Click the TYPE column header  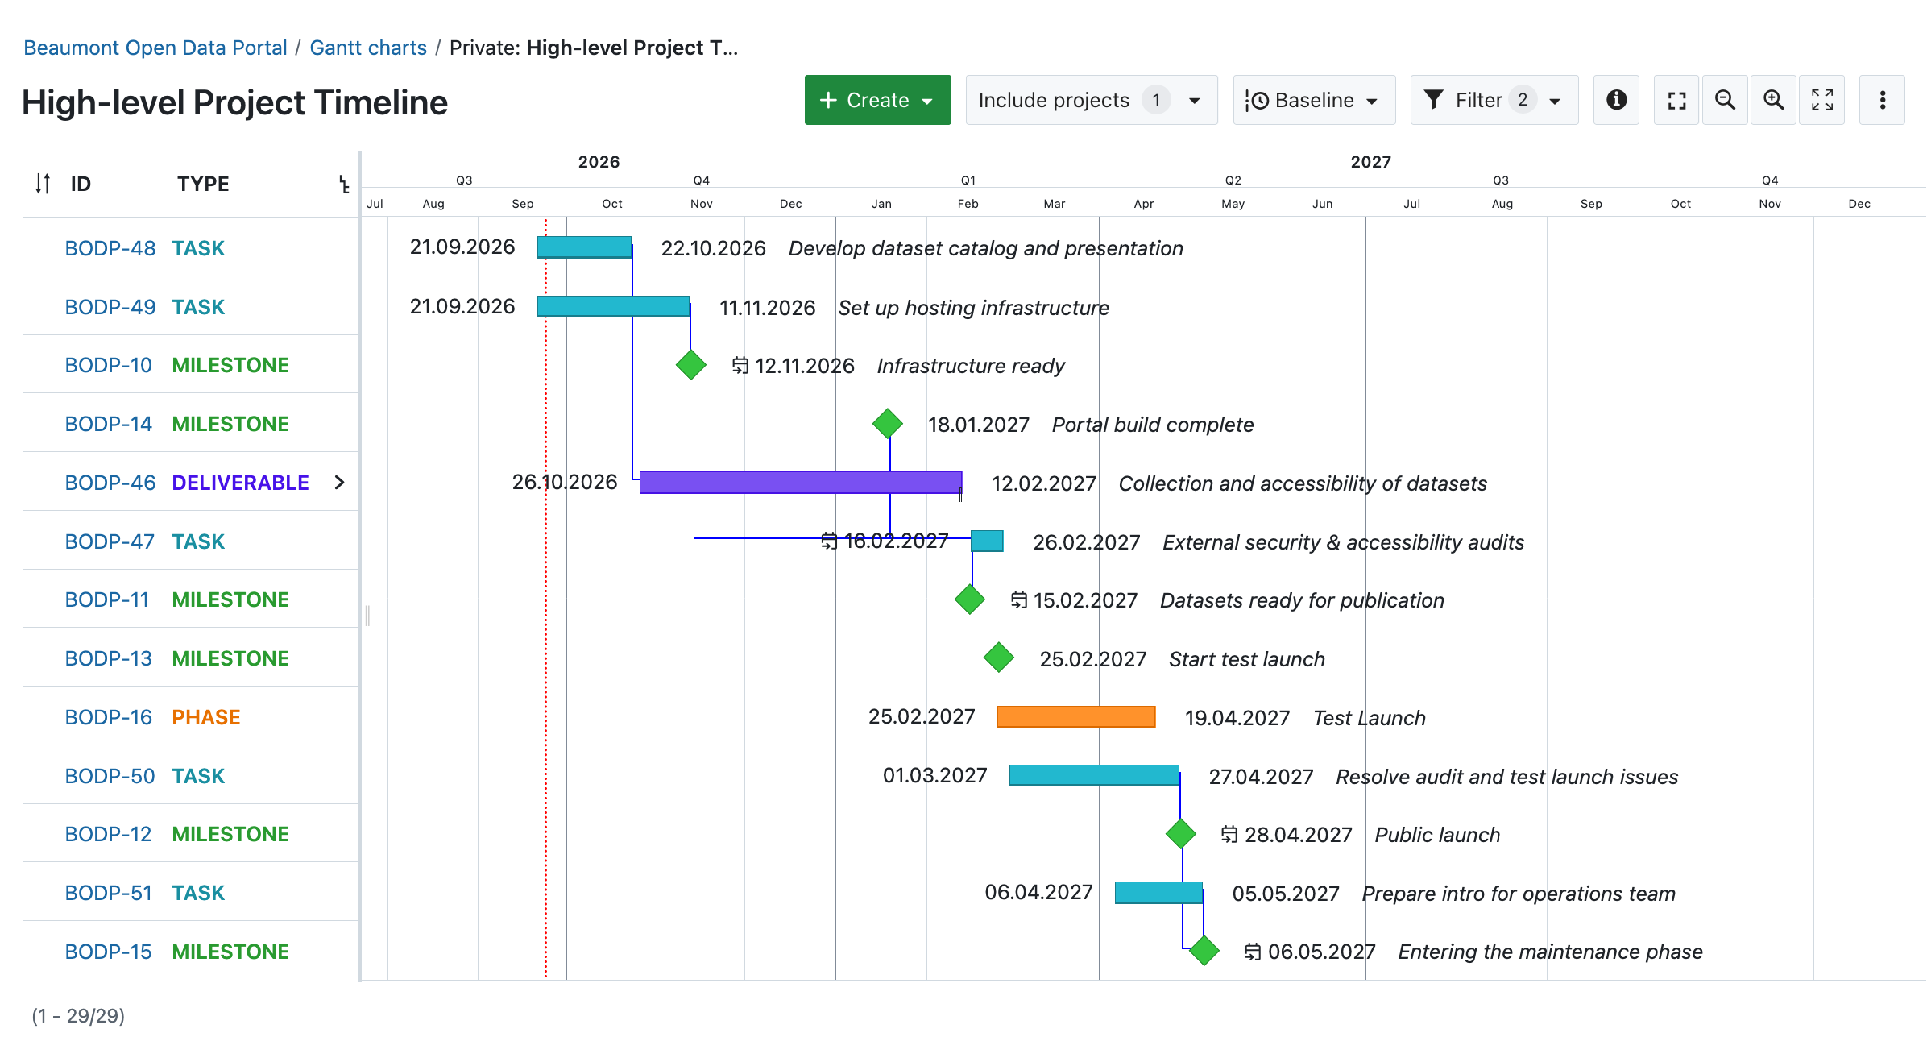click(203, 184)
